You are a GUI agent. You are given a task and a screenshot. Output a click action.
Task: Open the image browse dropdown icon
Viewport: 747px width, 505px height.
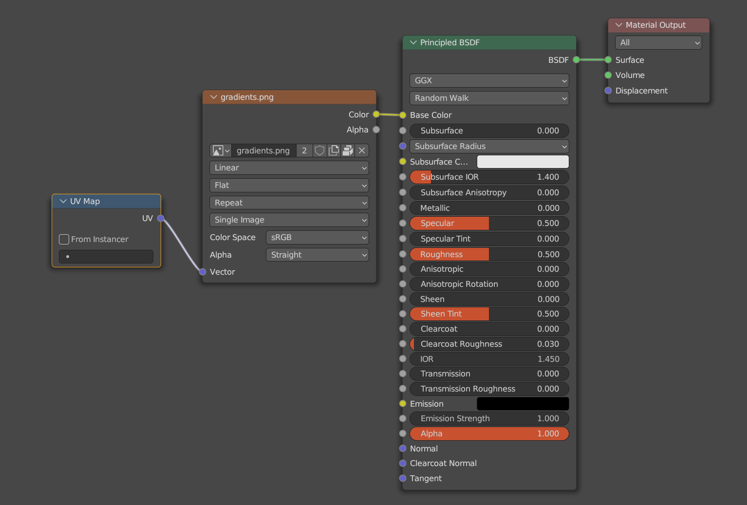tap(221, 150)
